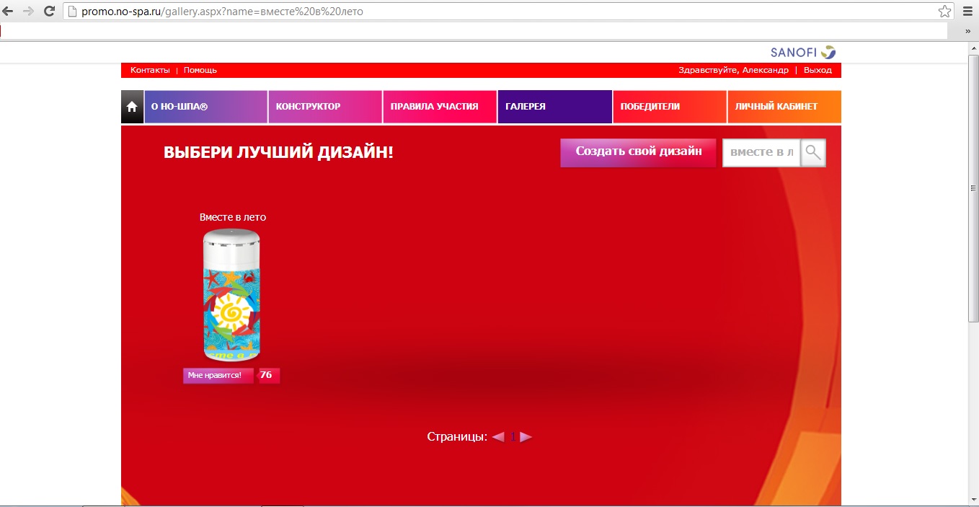Click the Выход logout link
The height and width of the screenshot is (507, 979).
(818, 70)
